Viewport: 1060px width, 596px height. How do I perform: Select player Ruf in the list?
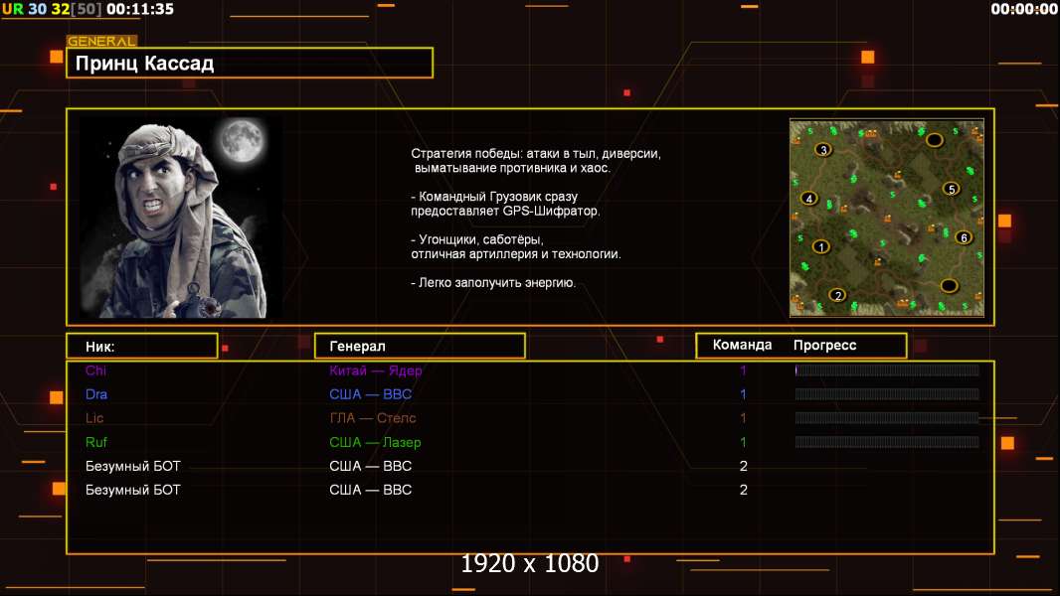(x=96, y=442)
